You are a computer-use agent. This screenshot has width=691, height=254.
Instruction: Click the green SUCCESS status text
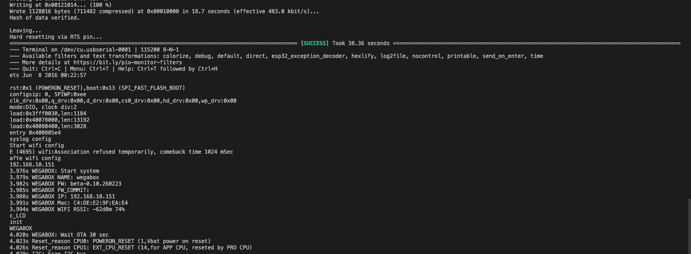(314, 43)
